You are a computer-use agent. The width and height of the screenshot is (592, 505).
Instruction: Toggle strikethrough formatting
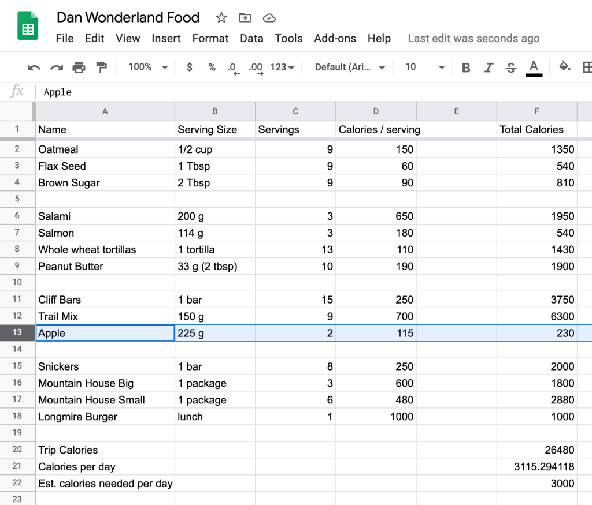tap(511, 68)
